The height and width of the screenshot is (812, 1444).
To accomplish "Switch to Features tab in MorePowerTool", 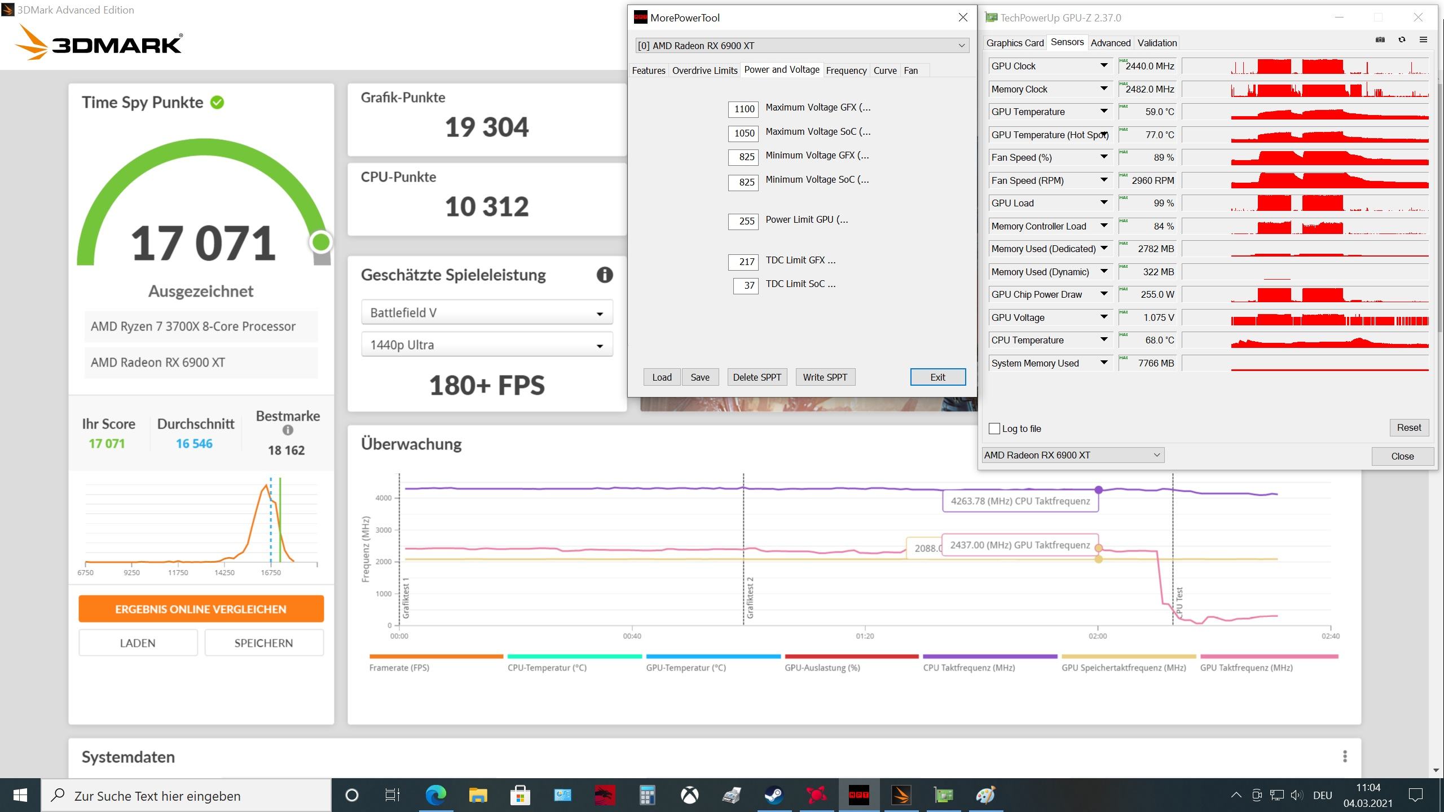I will [649, 70].
